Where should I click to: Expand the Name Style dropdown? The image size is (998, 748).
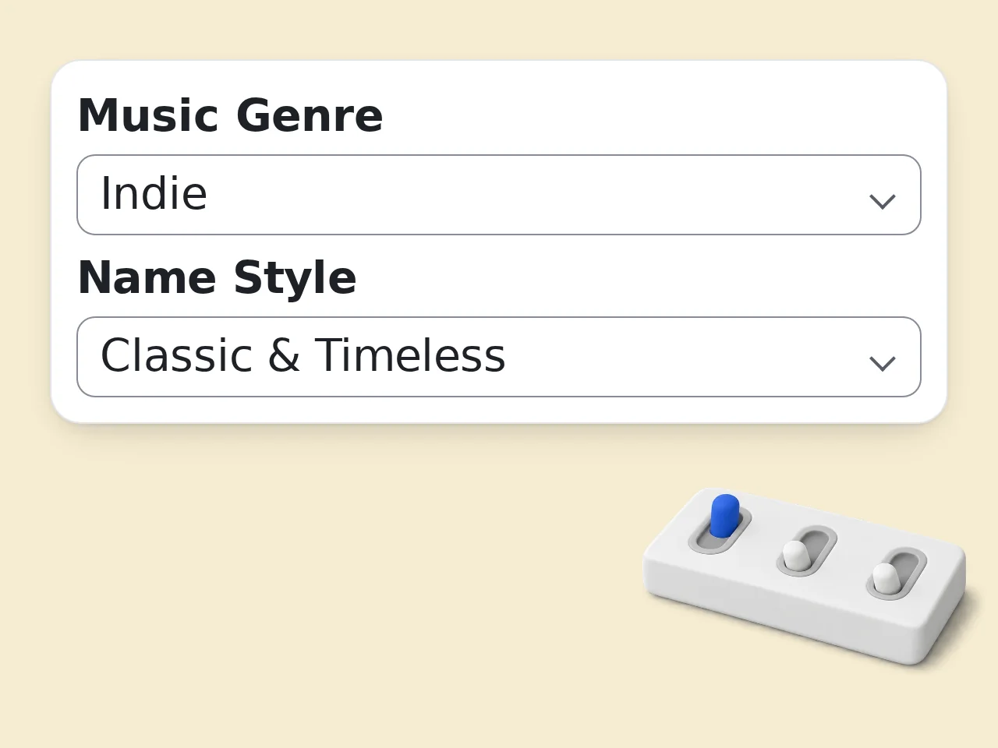pyautogui.click(x=499, y=357)
